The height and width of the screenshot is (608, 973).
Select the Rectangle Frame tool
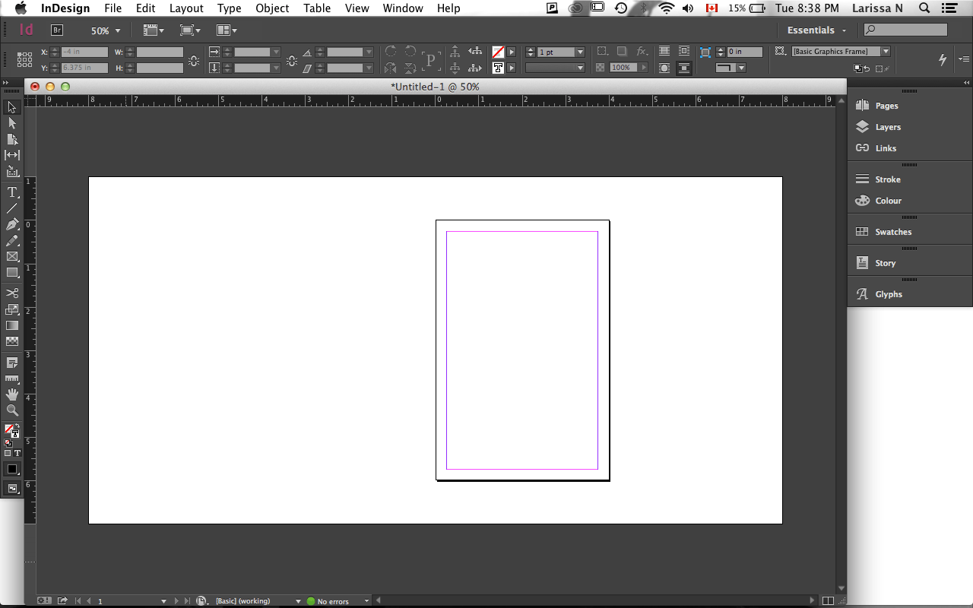point(12,256)
